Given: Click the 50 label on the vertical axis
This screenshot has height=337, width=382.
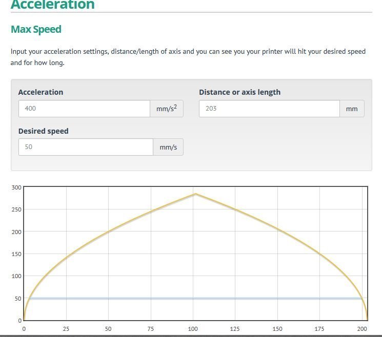Looking at the screenshot, I should [x=18, y=298].
